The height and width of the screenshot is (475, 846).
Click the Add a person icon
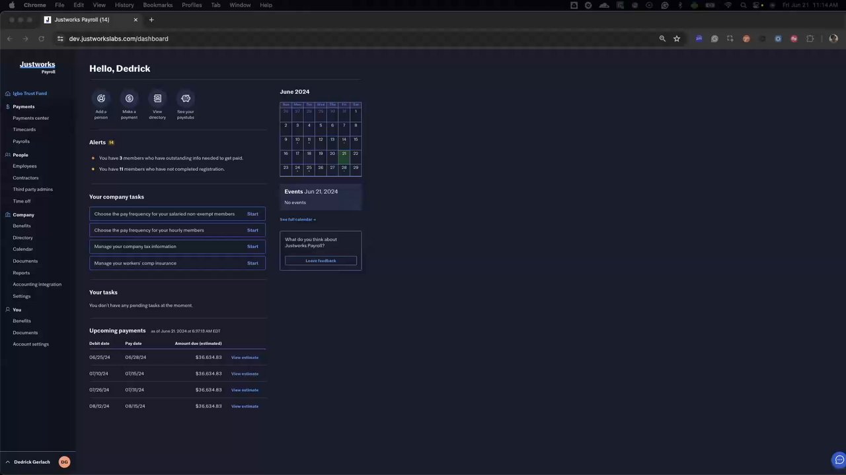click(101, 98)
